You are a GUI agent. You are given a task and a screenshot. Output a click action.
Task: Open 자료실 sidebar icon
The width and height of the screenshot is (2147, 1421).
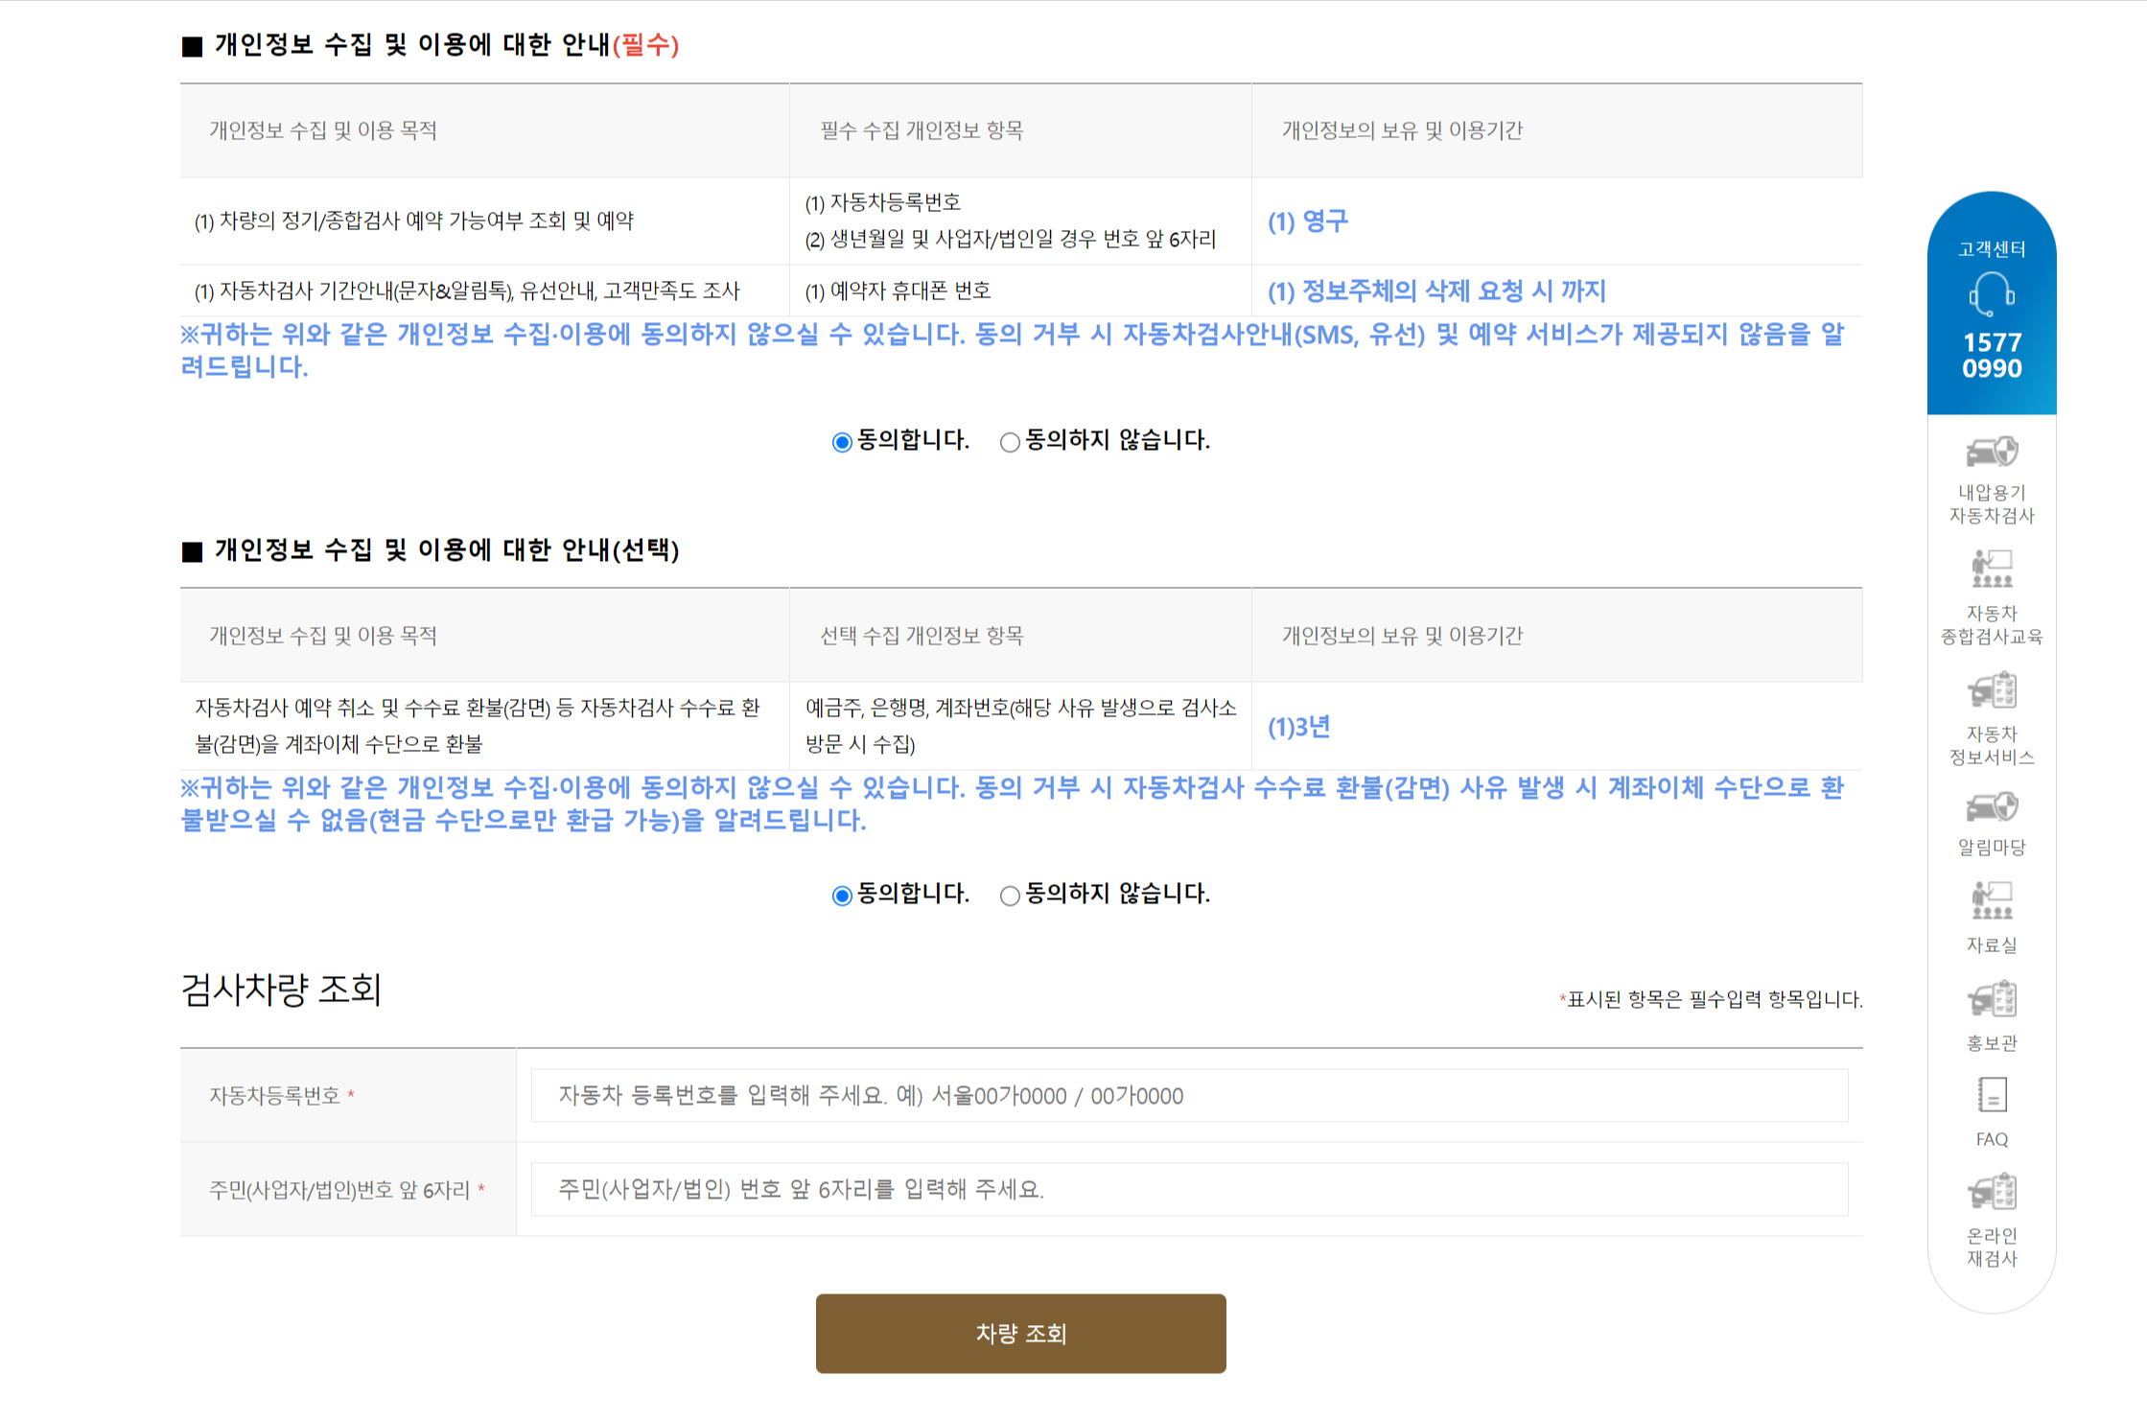[x=1992, y=900]
